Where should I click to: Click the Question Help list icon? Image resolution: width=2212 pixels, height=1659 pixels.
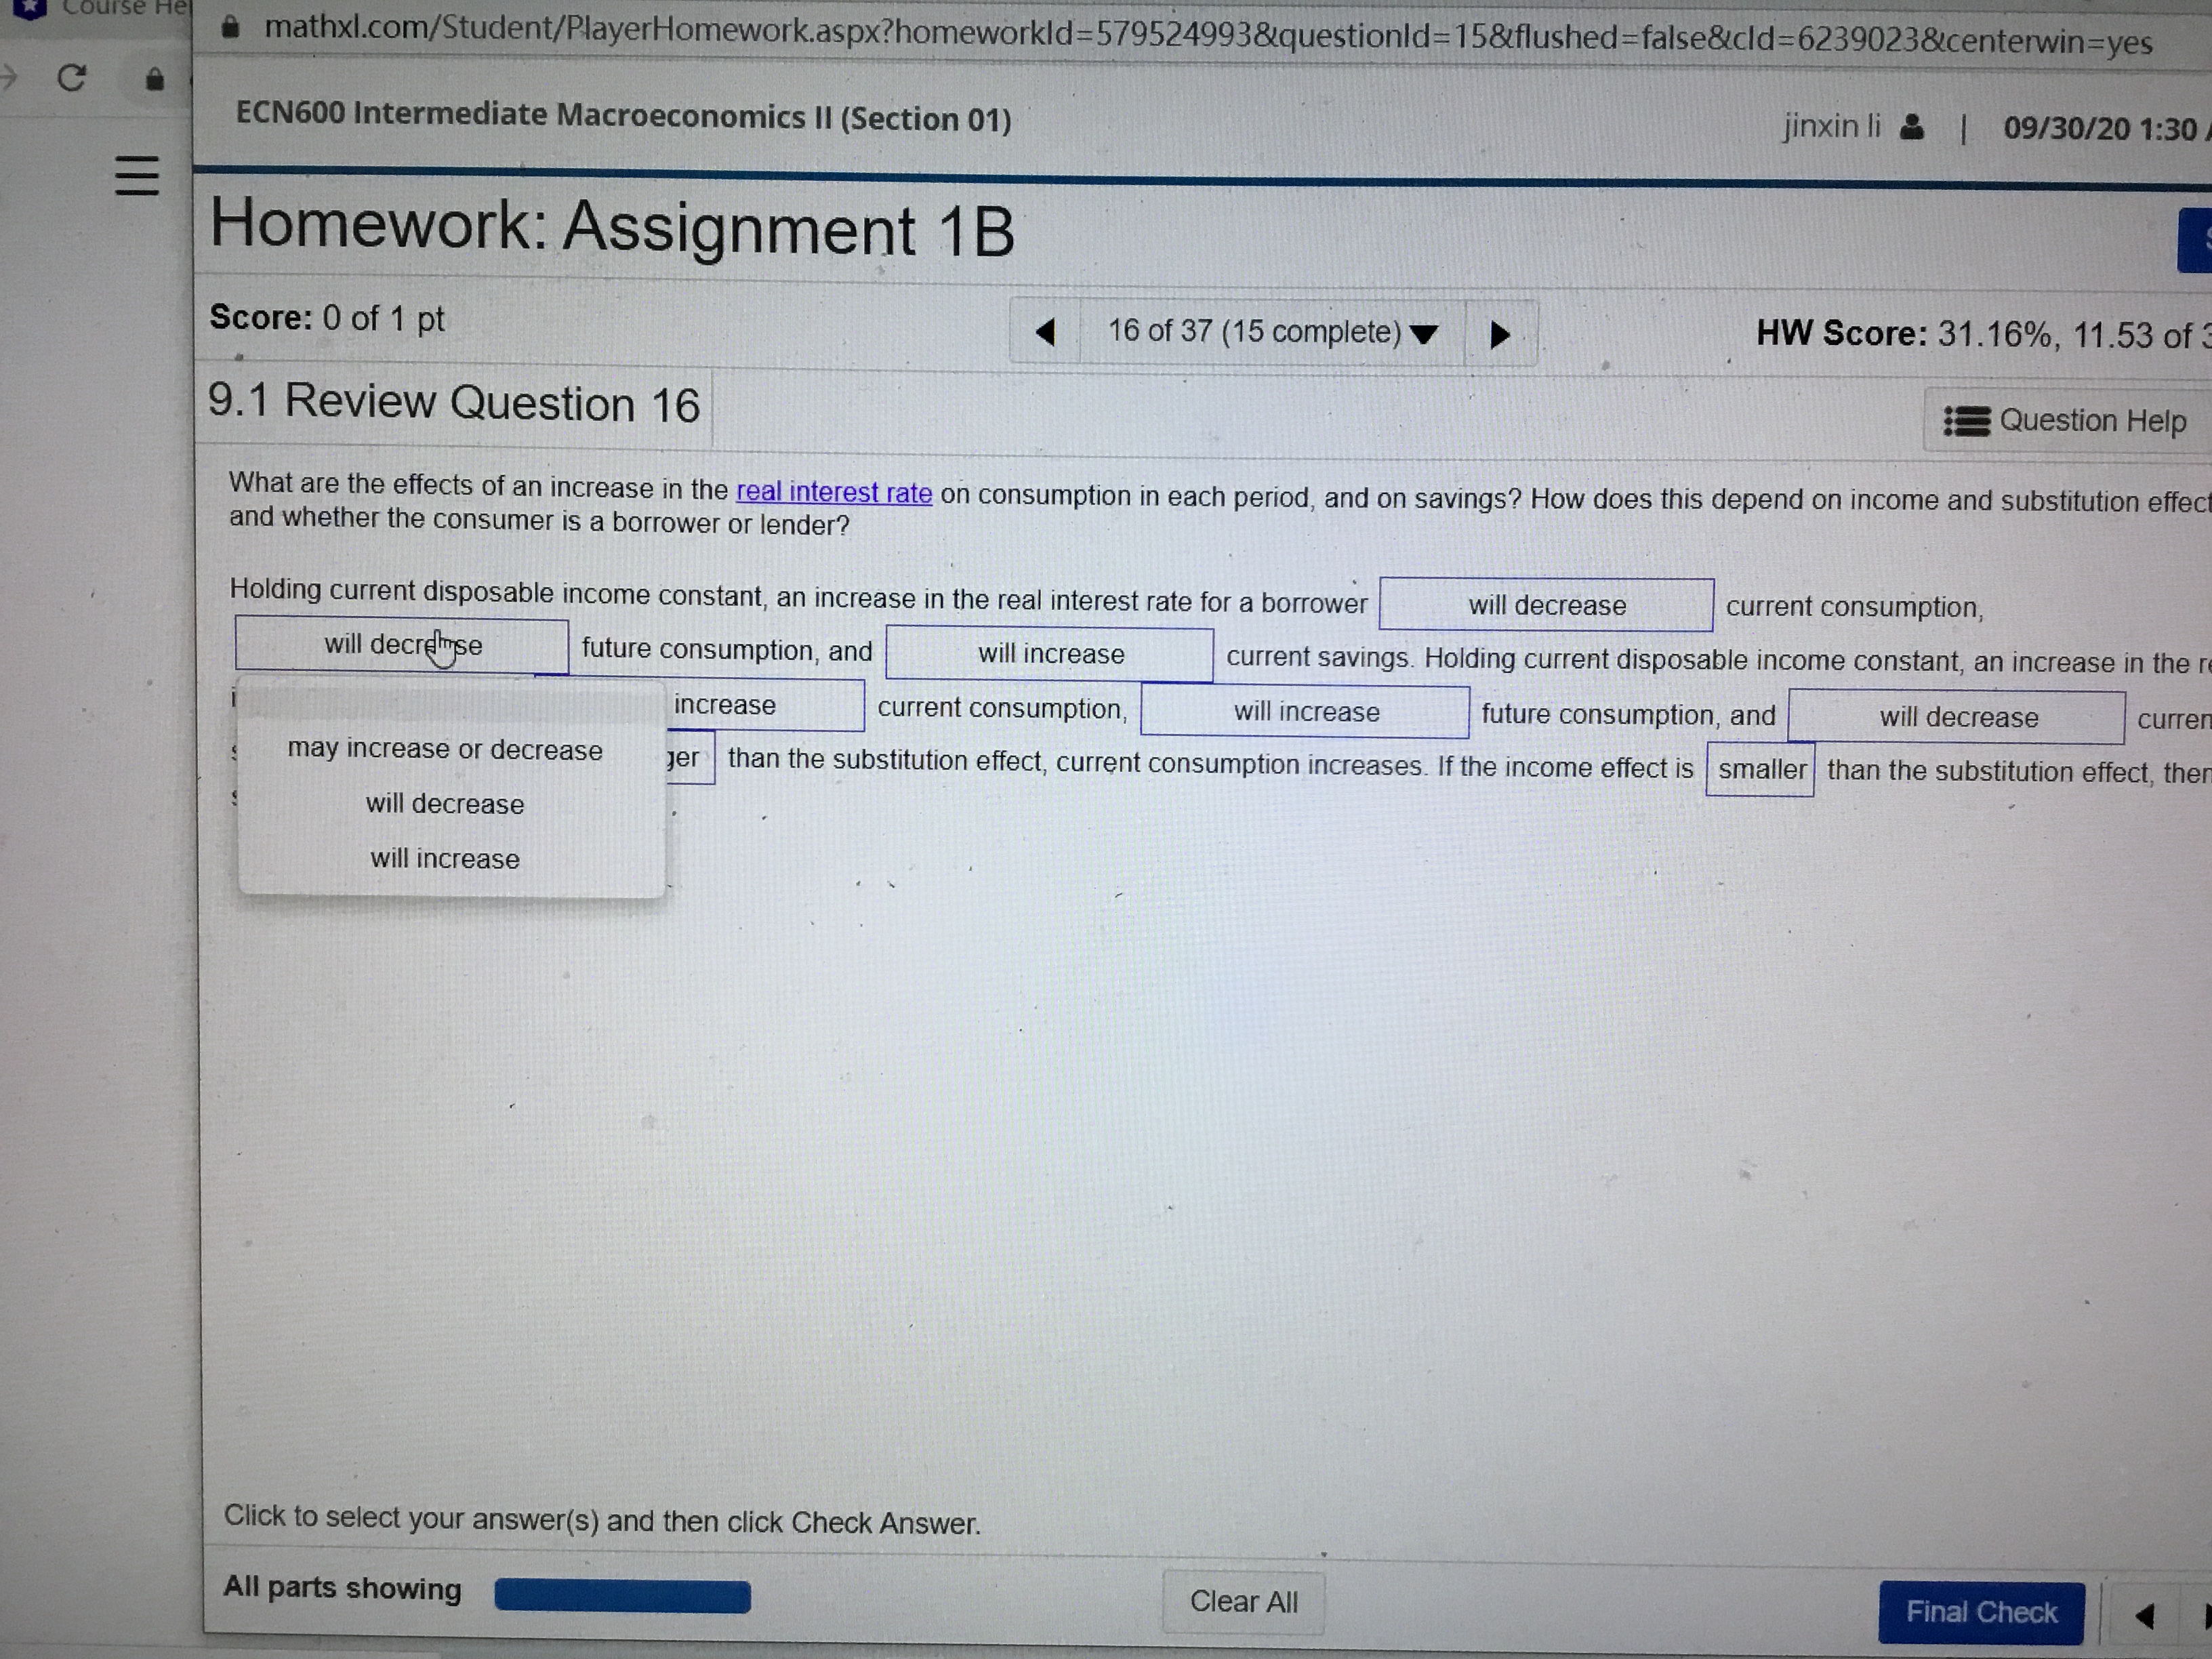(x=1966, y=421)
